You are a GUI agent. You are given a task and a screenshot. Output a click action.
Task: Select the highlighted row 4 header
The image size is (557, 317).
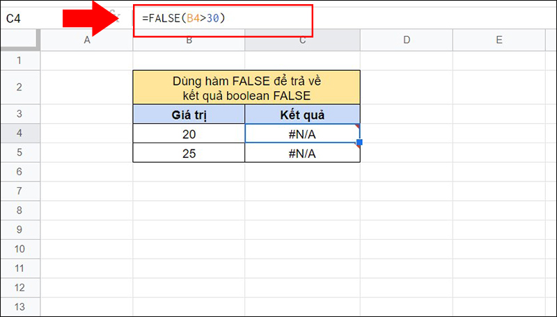click(20, 133)
